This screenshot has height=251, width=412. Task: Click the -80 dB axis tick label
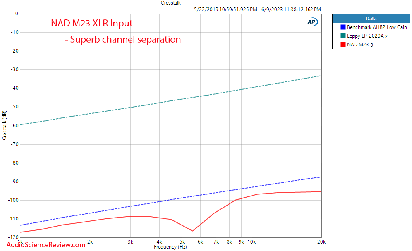pos(14,163)
